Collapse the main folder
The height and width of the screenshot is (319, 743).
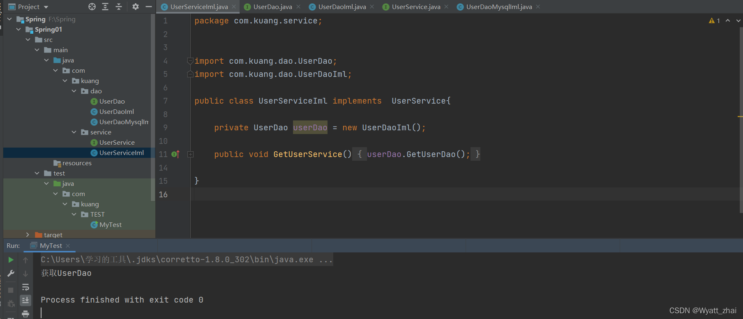coord(37,50)
